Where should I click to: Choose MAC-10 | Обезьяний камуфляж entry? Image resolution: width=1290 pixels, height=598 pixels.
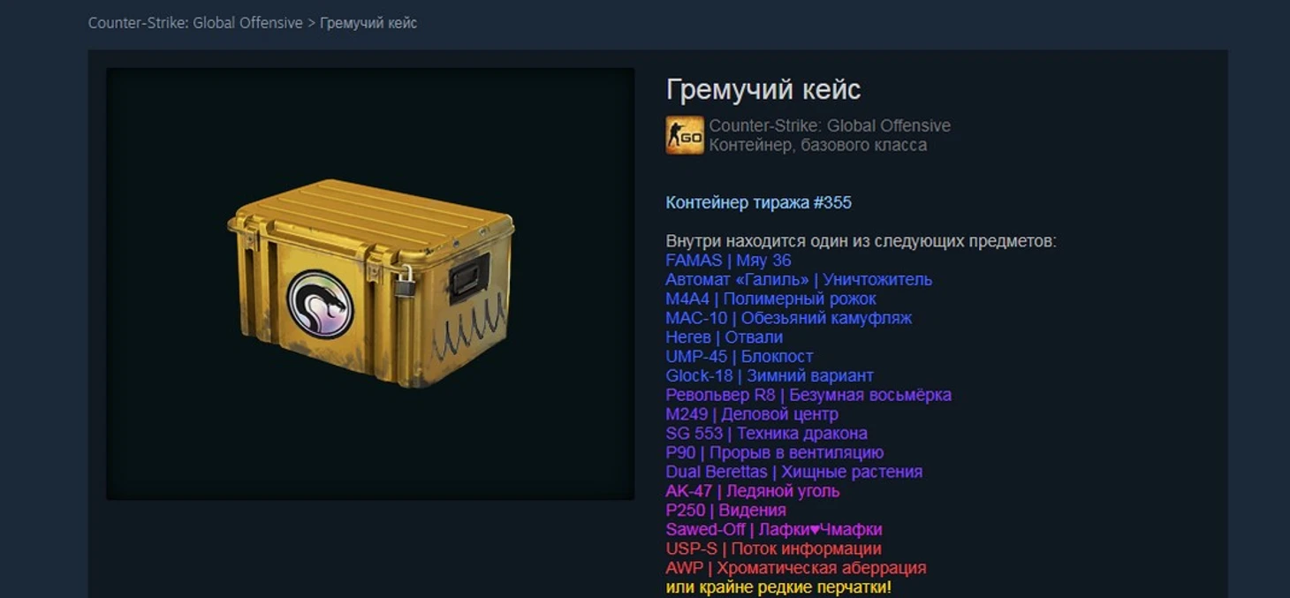pos(788,318)
